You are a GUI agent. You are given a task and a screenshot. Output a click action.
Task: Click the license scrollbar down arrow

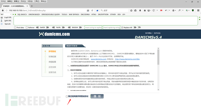click(158, 90)
